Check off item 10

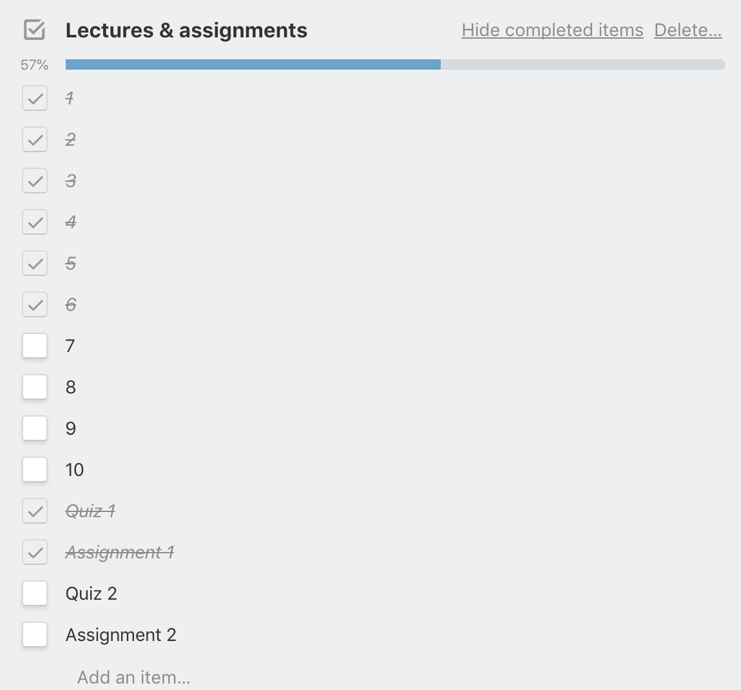[35, 469]
